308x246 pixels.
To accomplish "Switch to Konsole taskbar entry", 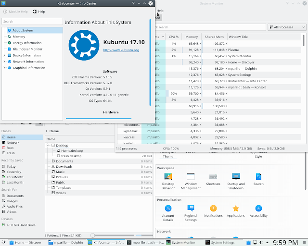I will coord(145,243).
